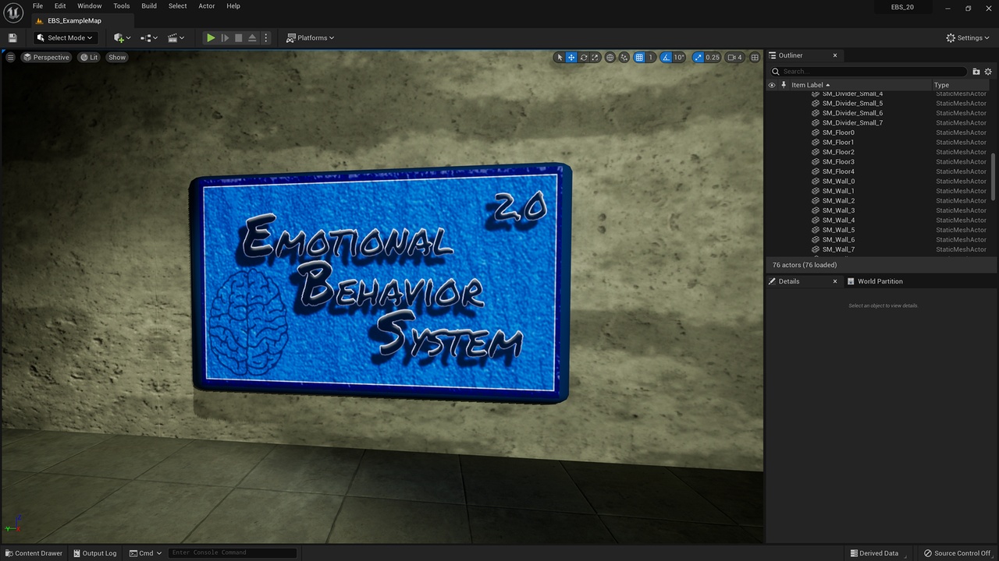Screen dimensions: 999x561
Task: Activate the Translate move gizmo tool
Action: coord(571,57)
